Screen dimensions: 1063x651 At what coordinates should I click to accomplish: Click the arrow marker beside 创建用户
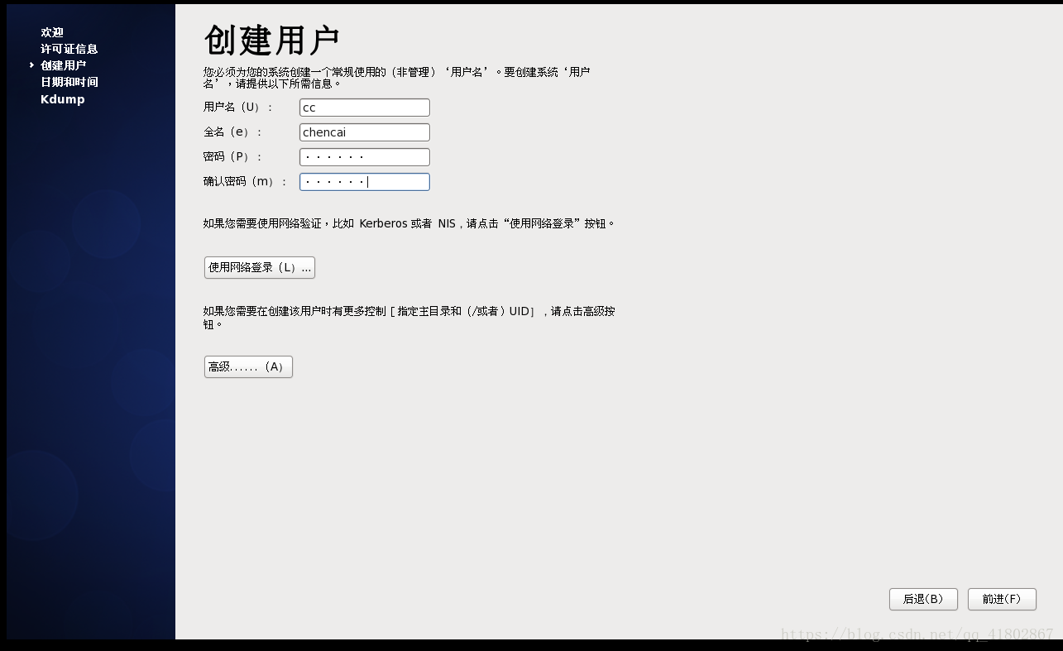click(32, 65)
